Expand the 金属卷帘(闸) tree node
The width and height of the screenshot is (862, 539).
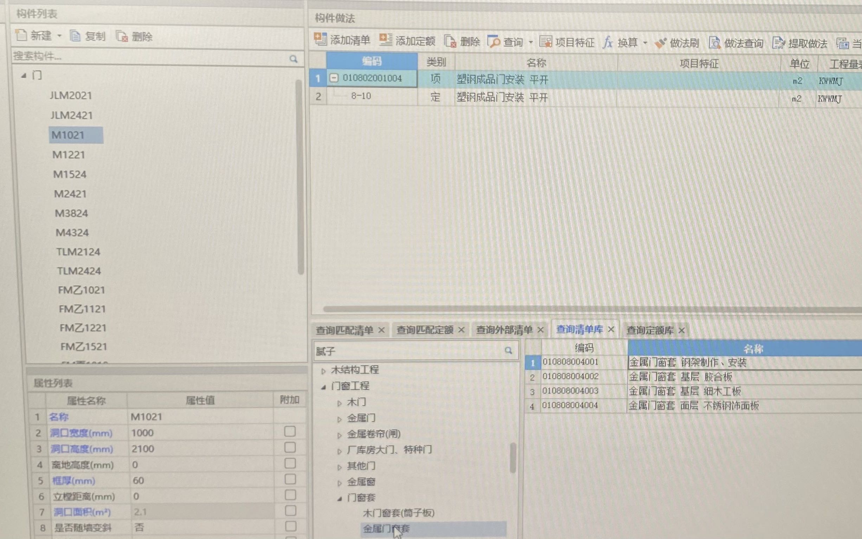(x=339, y=435)
